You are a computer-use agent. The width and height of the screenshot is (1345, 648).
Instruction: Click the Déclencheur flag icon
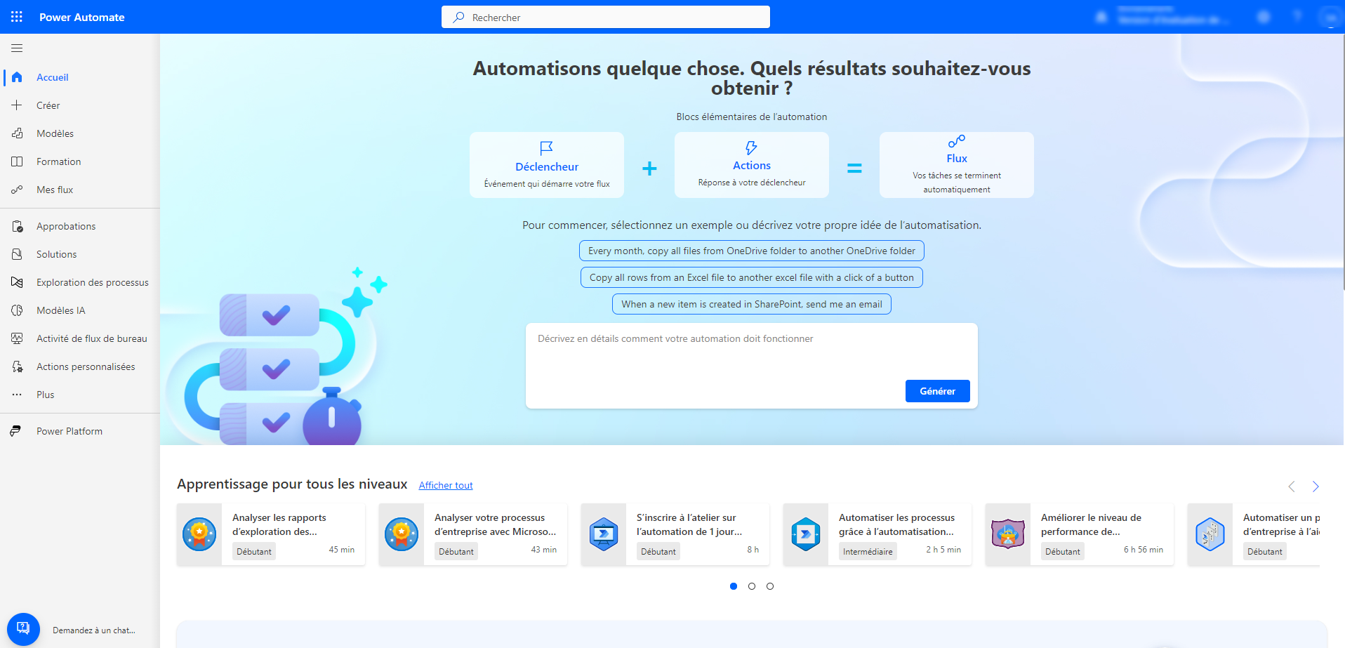546,148
